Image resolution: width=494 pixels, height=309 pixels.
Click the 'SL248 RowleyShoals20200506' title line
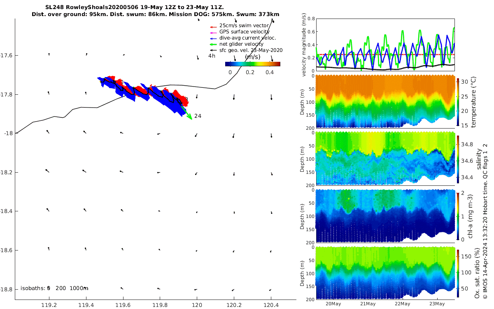coord(135,7)
